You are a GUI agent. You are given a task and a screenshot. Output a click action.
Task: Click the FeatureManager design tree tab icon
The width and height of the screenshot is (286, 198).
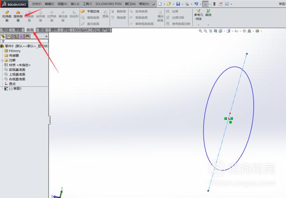click(3, 36)
